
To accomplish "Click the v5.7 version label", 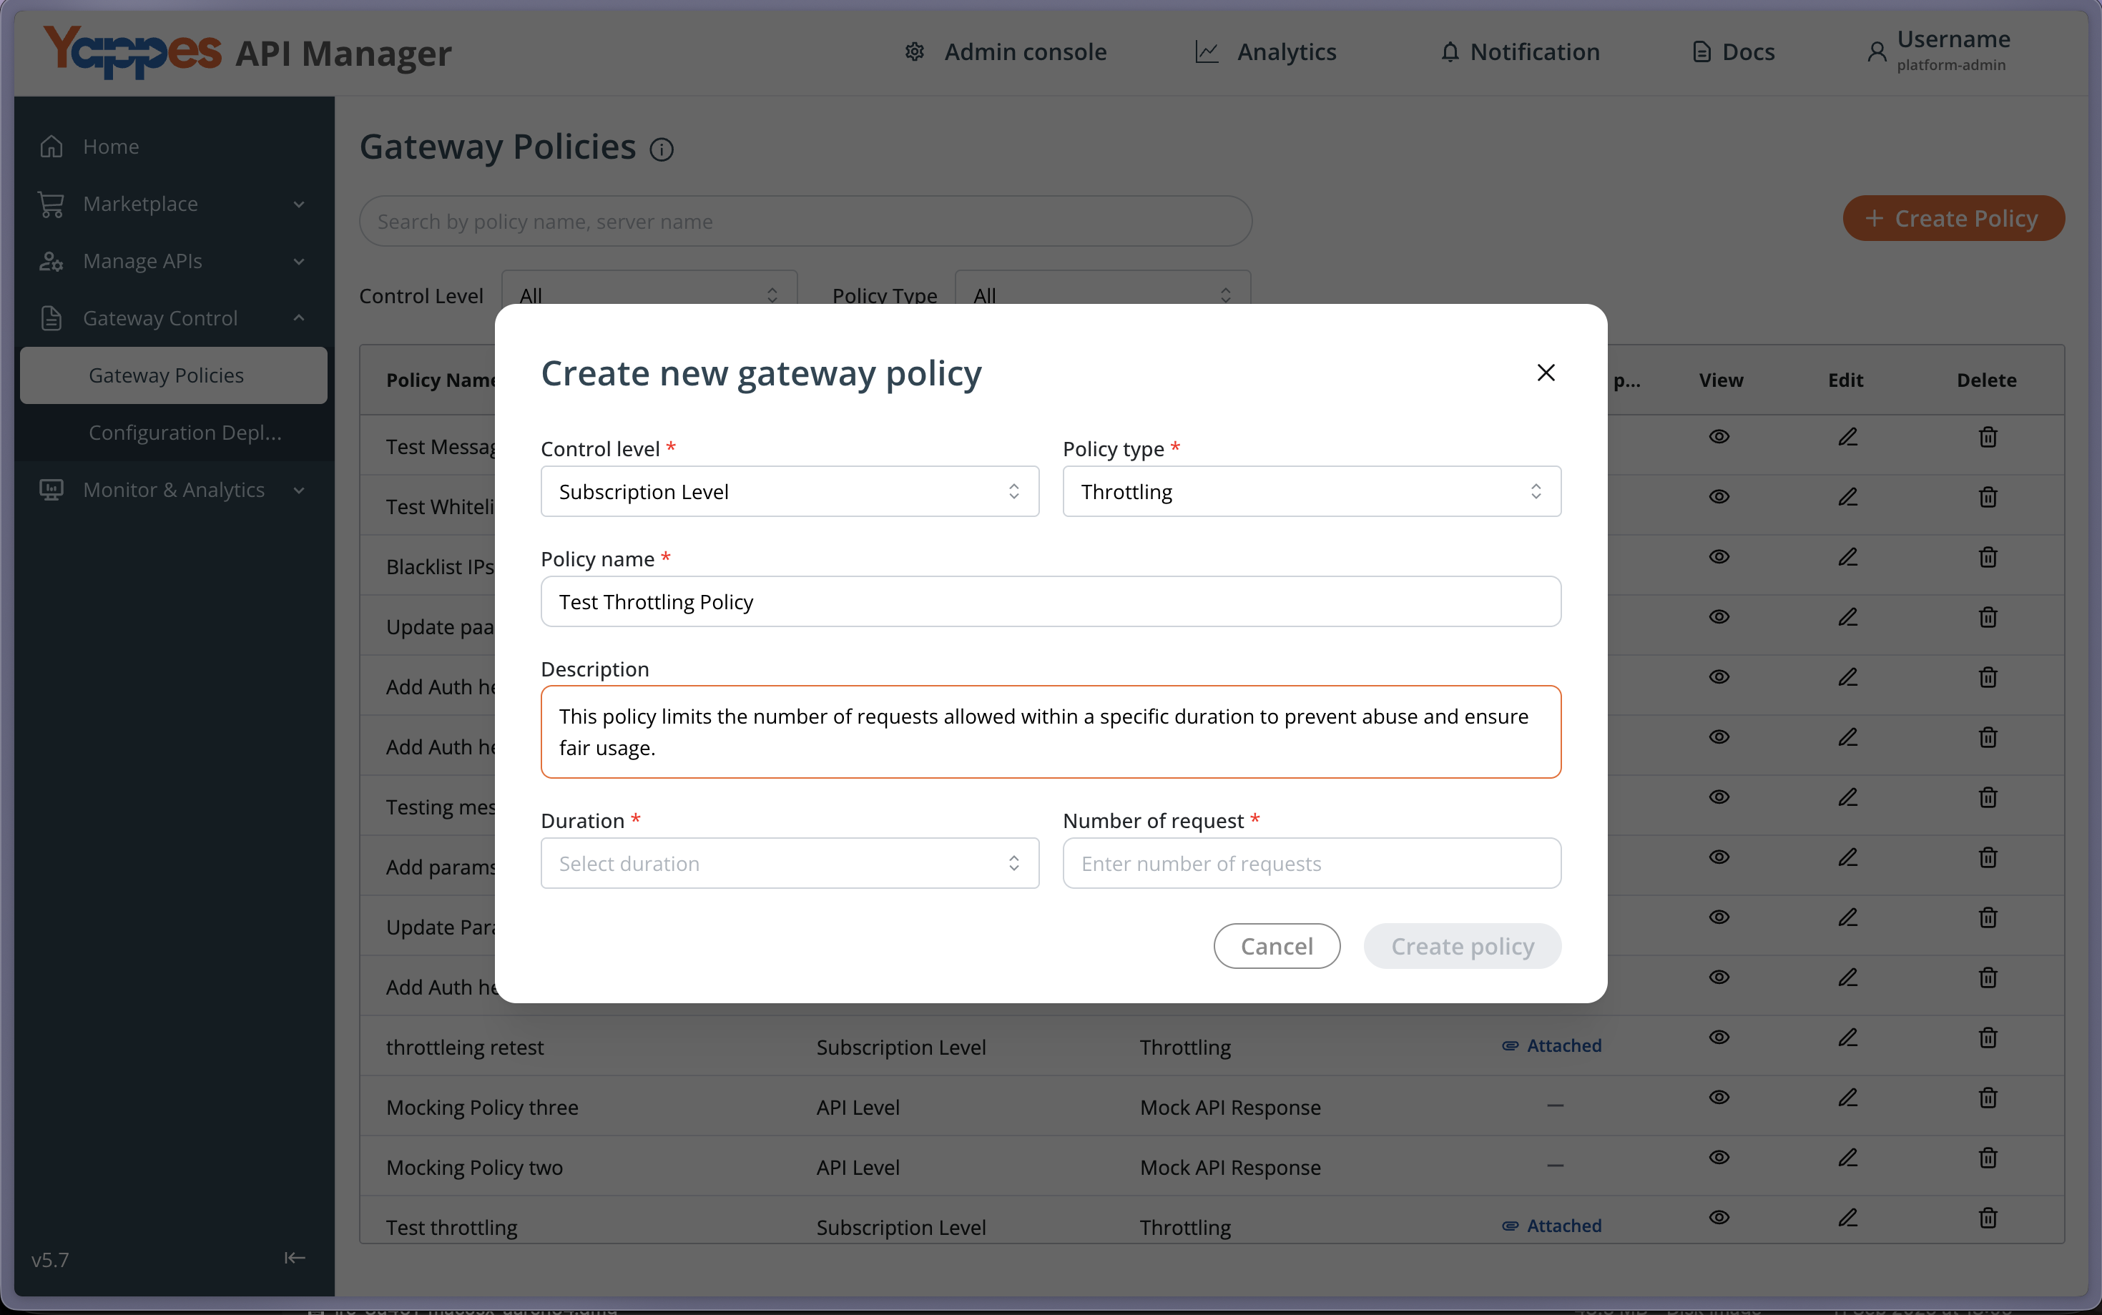I will click(51, 1259).
